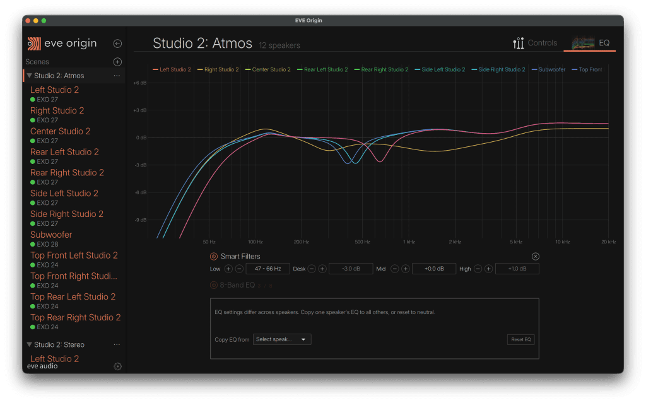Image resolution: width=646 pixels, height=403 pixels.
Task: Toggle Top Front curve in graph legend
Action: 587,69
